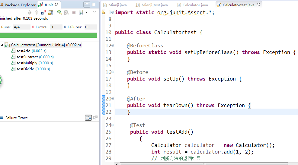This screenshot has height=165, width=298.
Task: Click the red Errors indicator icon
Action: 33,27
